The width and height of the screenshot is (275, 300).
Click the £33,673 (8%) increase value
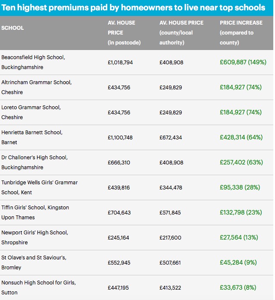tap(238, 287)
